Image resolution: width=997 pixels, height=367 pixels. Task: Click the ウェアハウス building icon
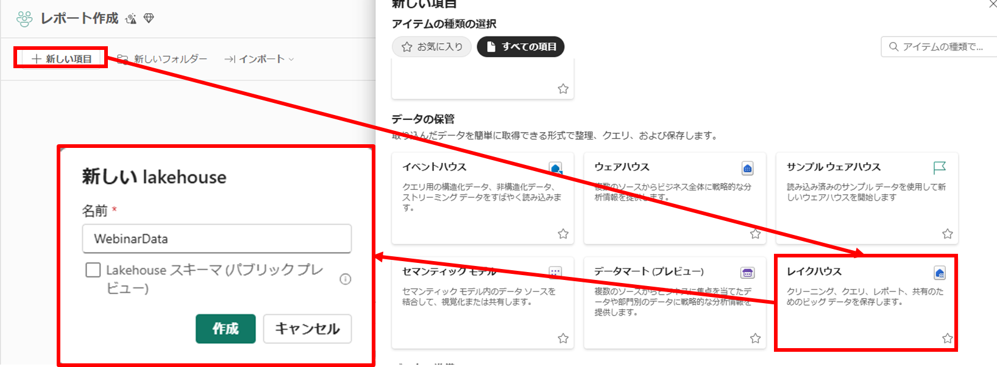[748, 168]
